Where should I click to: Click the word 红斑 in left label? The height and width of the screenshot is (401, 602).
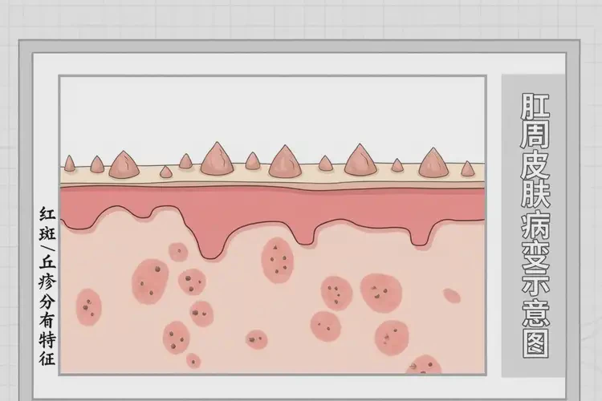(x=47, y=225)
